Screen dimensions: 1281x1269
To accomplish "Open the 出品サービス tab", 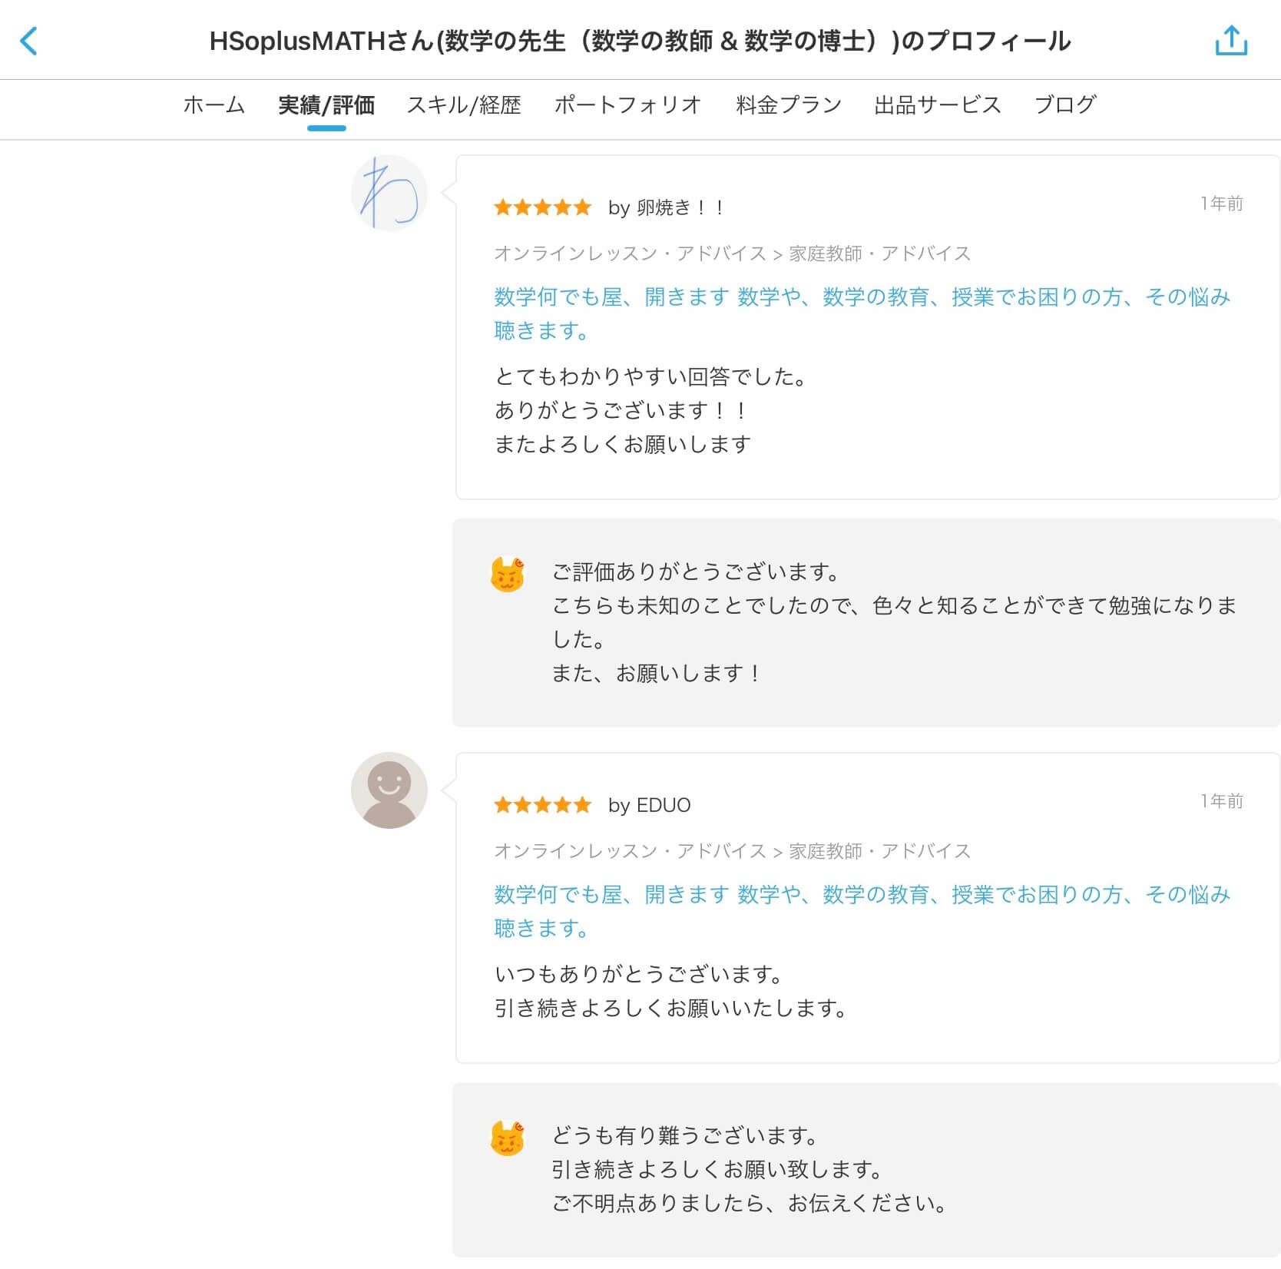I will coord(938,104).
